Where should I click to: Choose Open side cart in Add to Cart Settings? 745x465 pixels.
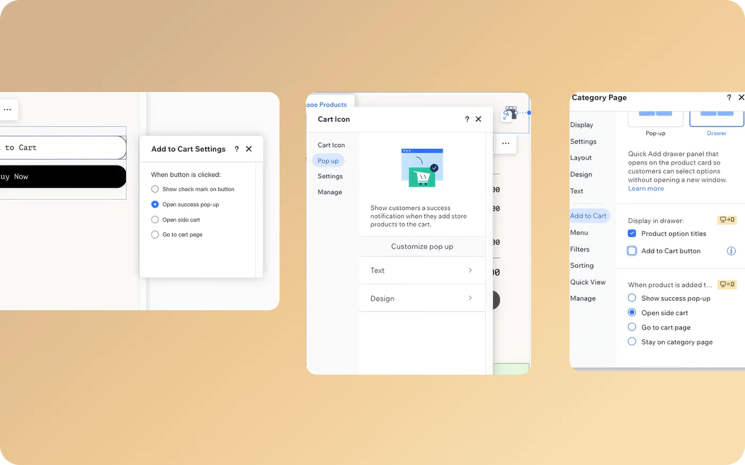[155, 220]
